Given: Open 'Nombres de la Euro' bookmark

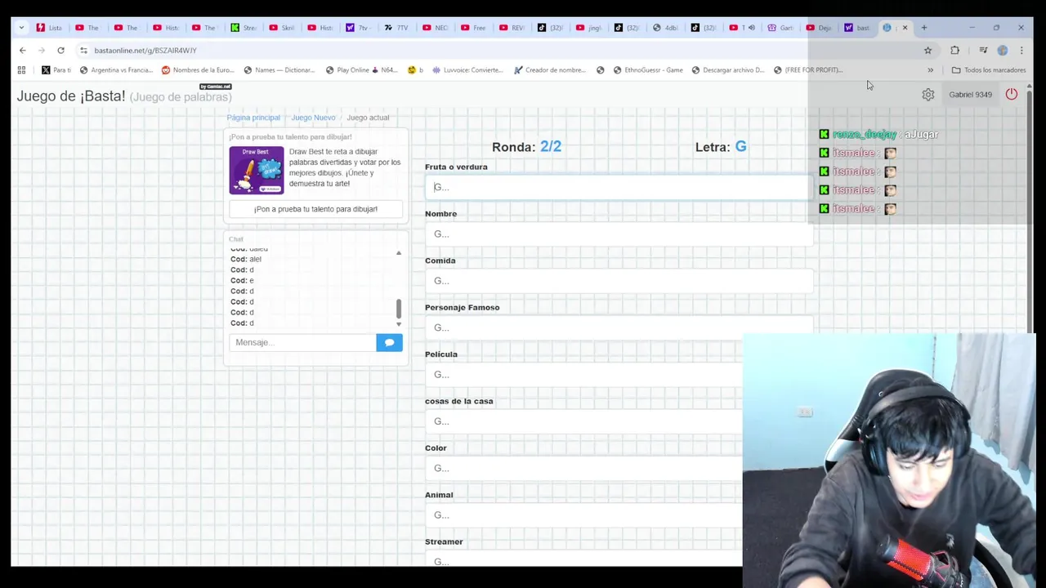Looking at the screenshot, I should (199, 70).
